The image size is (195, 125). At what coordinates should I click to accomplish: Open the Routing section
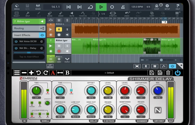pos(29,28)
